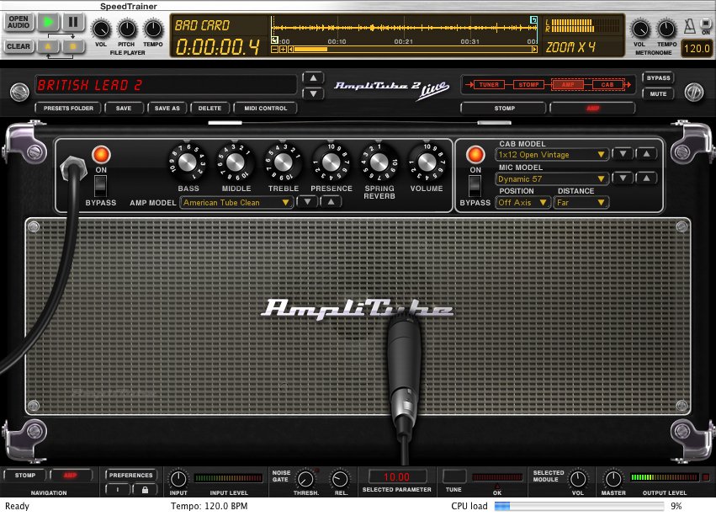
Task: Toggle the cabinet ON/Bypass switch
Action: coord(475,186)
